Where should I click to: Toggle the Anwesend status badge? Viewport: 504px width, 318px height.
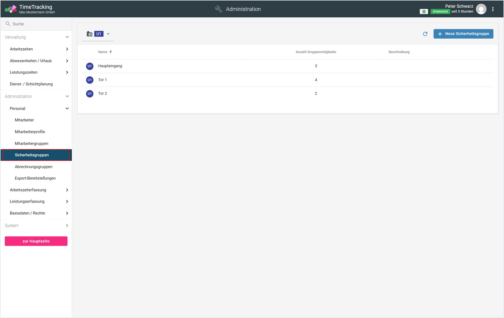440,11
